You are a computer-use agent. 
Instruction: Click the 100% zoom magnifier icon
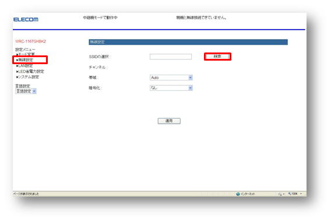(290, 194)
